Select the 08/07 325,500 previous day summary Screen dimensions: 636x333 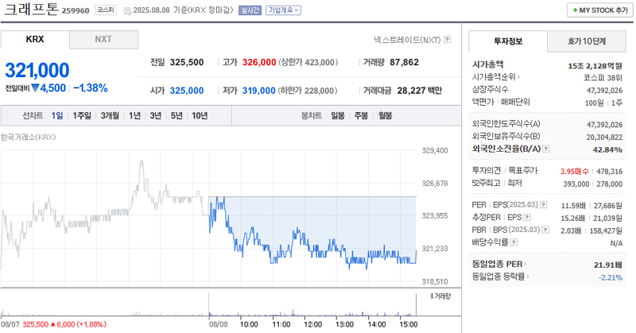click(53, 324)
